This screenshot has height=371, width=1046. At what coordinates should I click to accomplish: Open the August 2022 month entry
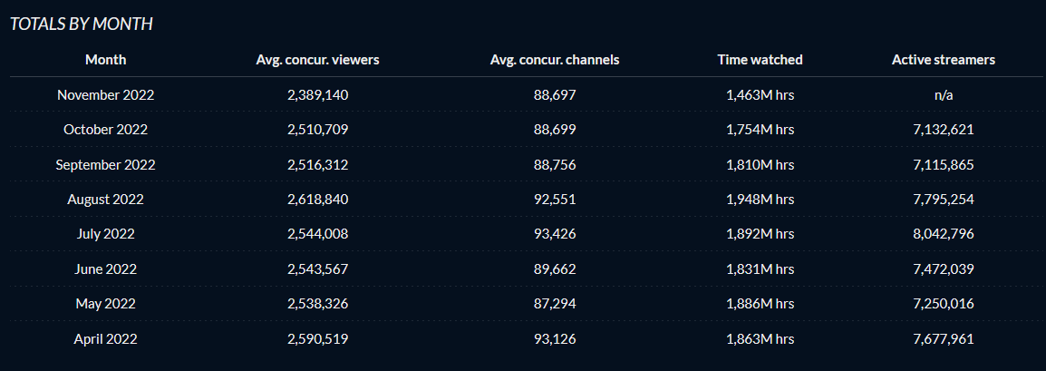pyautogui.click(x=105, y=199)
